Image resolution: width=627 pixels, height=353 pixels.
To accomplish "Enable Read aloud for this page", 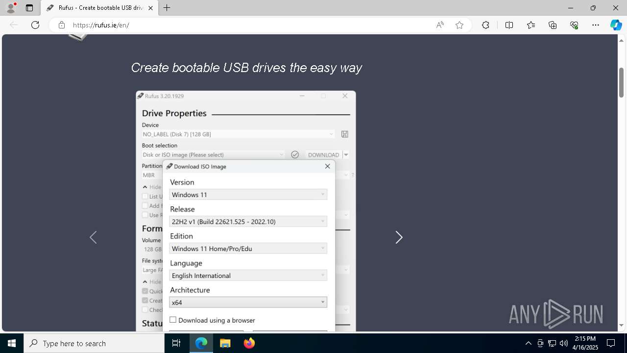I will click(x=440, y=25).
